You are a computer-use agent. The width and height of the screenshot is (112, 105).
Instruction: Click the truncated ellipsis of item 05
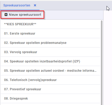pos(95,71)
